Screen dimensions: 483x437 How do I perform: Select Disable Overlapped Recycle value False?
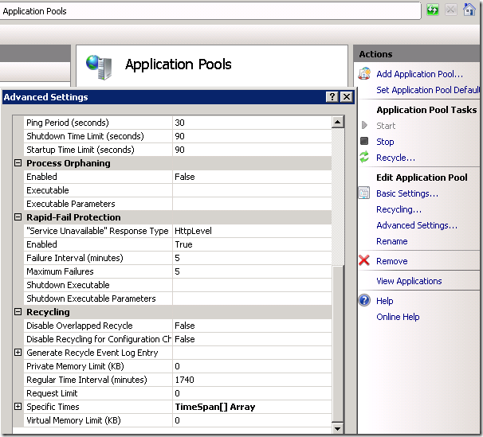point(185,326)
